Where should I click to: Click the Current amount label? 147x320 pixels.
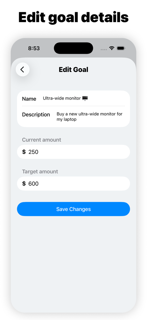click(x=41, y=140)
